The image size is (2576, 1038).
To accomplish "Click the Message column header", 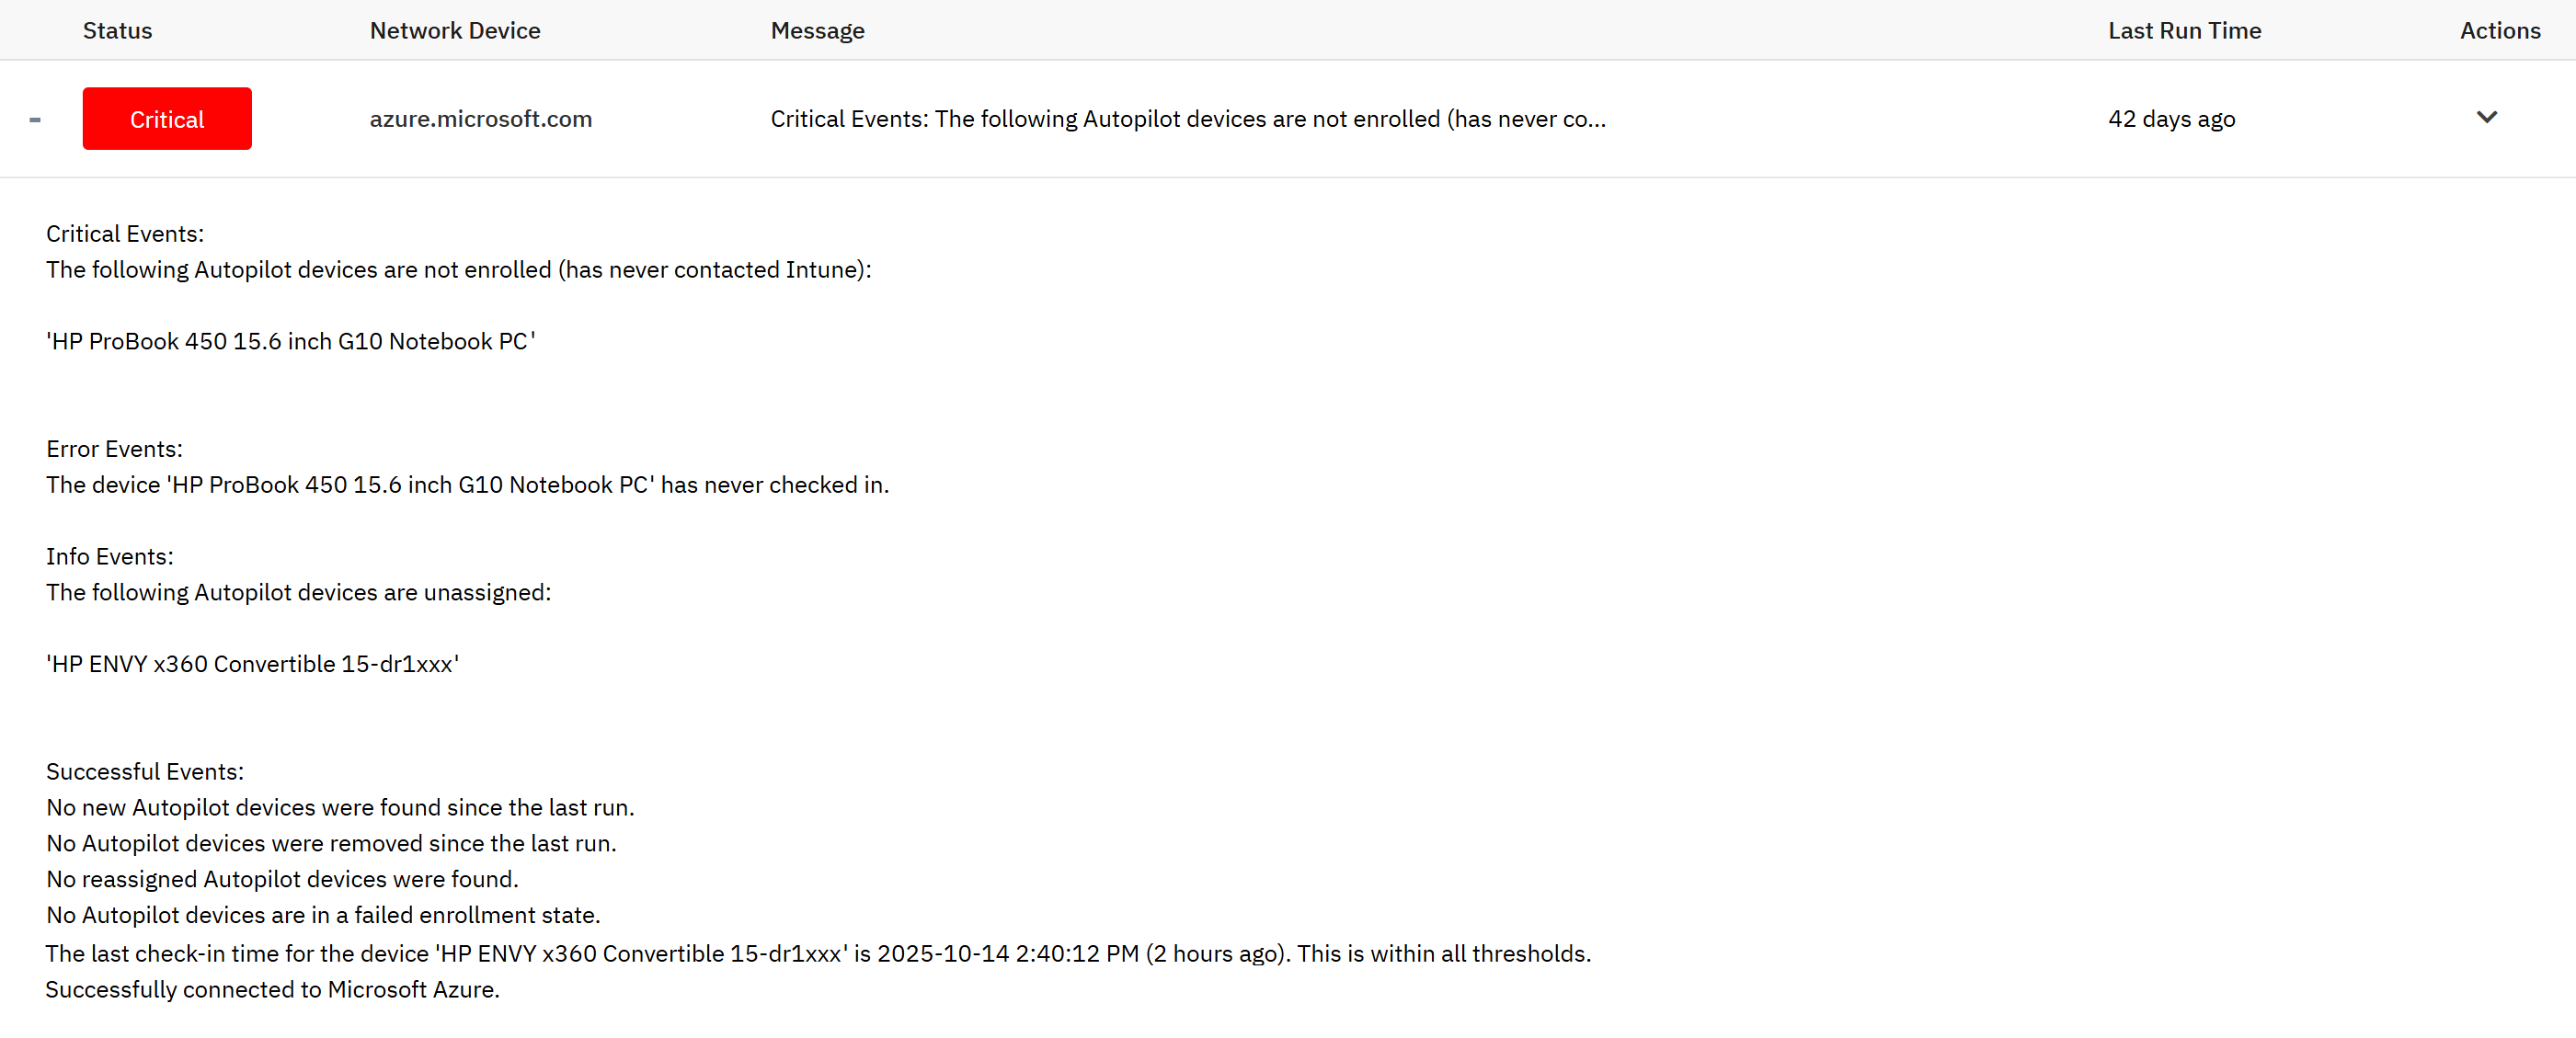I will [x=817, y=31].
